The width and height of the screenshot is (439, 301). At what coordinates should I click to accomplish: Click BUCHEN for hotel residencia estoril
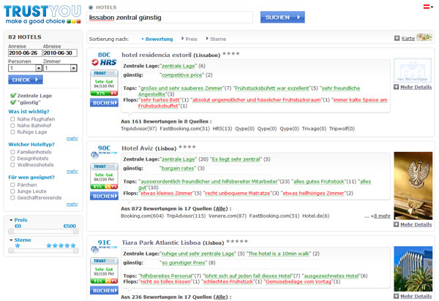click(104, 103)
